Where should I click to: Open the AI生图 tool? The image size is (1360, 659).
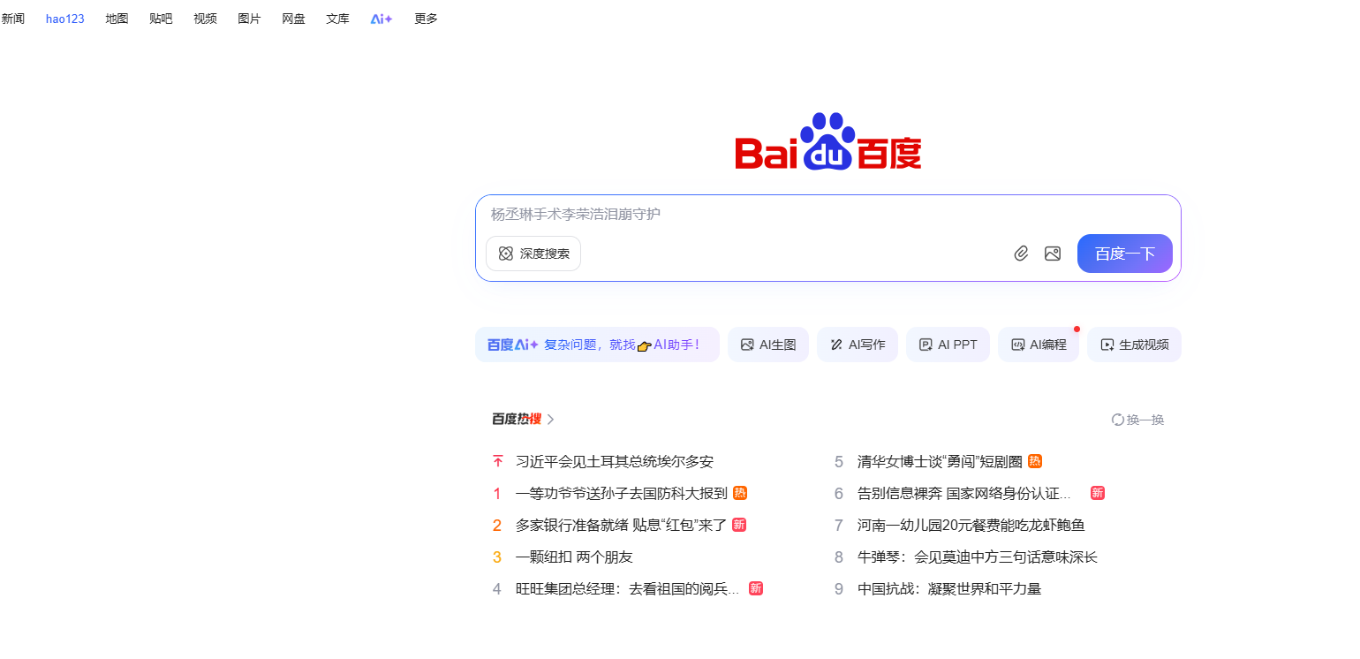(x=768, y=345)
